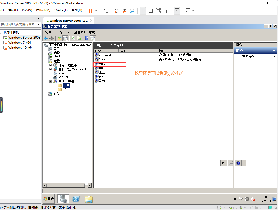The width and height of the screenshot is (278, 210).
Task: Open the 虚拟机(M) menu
Action: click(x=43, y=10)
